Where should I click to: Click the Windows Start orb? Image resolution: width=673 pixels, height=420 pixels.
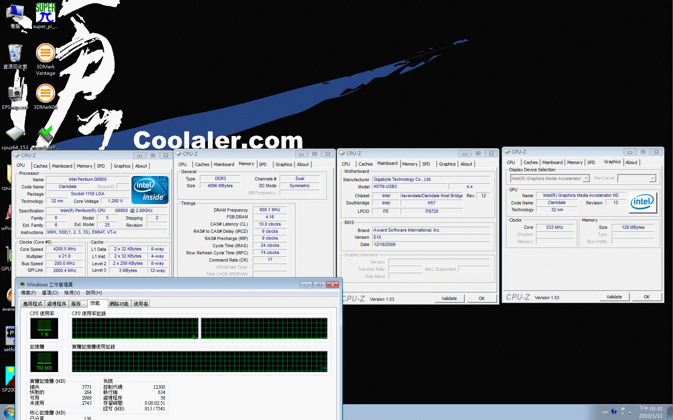[x=9, y=413]
